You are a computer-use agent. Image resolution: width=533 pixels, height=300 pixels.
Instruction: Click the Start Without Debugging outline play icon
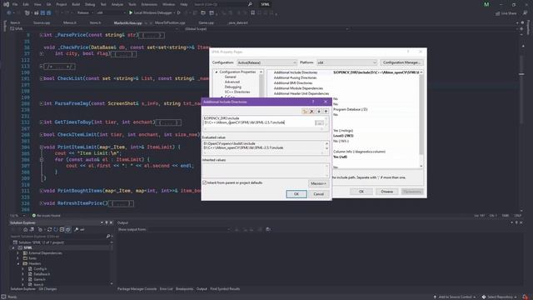pyautogui.click(x=178, y=13)
